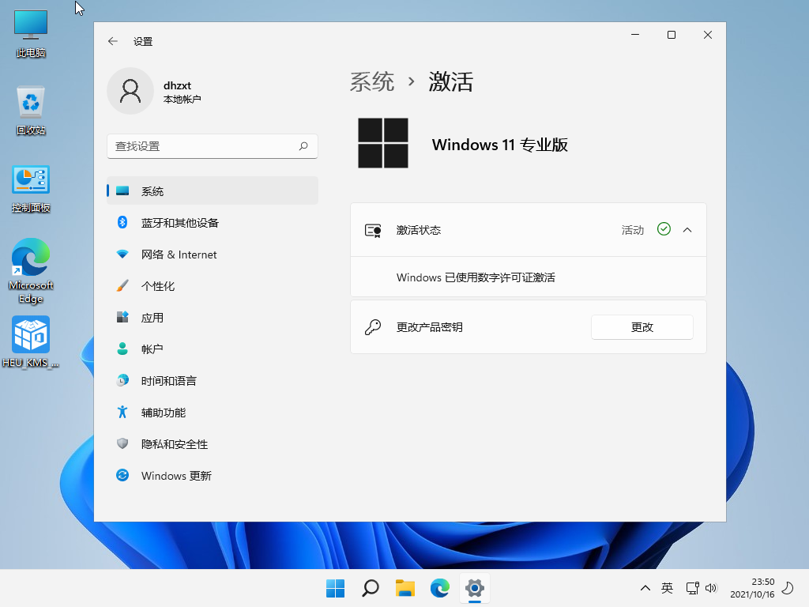Viewport: 809px width, 607px height.
Task: Open 应用 settings
Action: tap(212, 318)
